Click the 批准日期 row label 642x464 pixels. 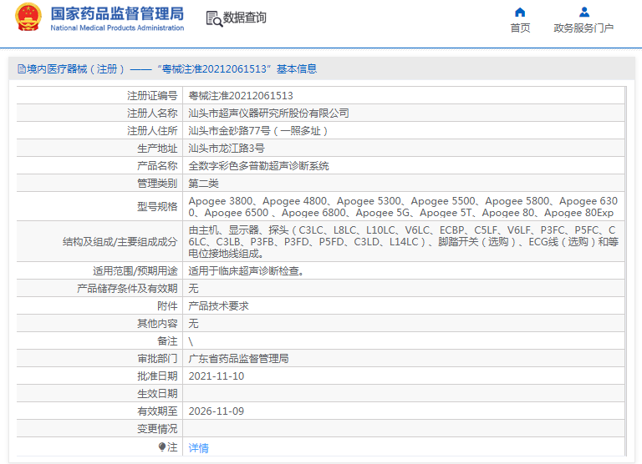157,376
